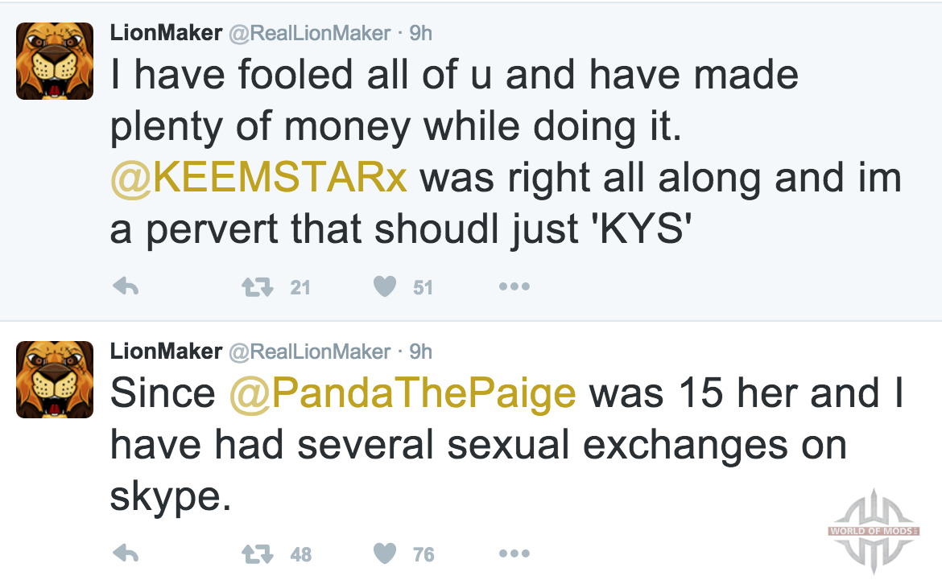Click the heart icon on the first tweet
The image size is (942, 584).
(385, 286)
